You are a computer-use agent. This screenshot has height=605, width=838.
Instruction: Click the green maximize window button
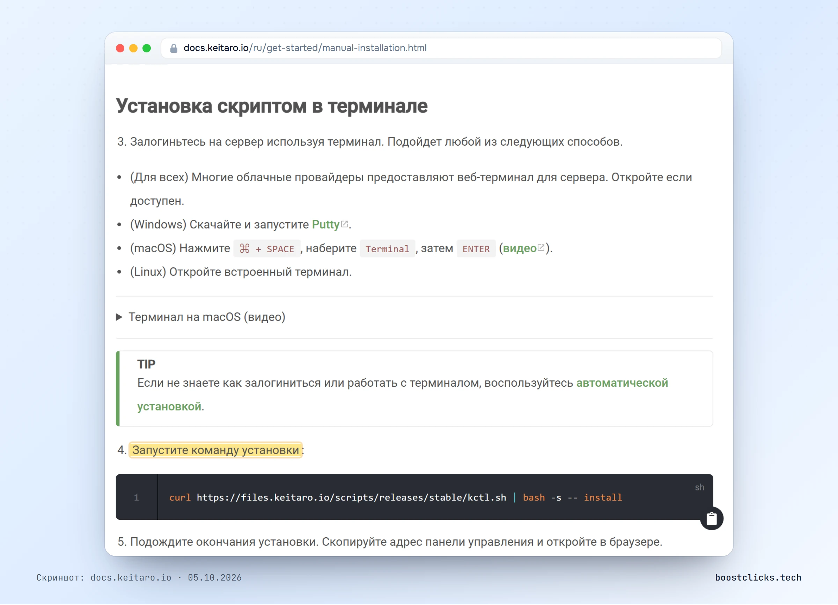pyautogui.click(x=147, y=49)
